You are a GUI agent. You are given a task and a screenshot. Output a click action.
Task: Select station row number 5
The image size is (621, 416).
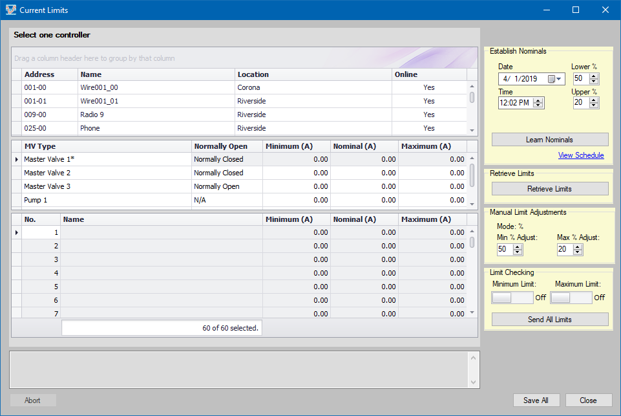239,287
